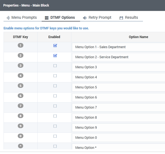Click the Option Name column header
The width and height of the screenshot is (165, 154).
click(x=138, y=37)
